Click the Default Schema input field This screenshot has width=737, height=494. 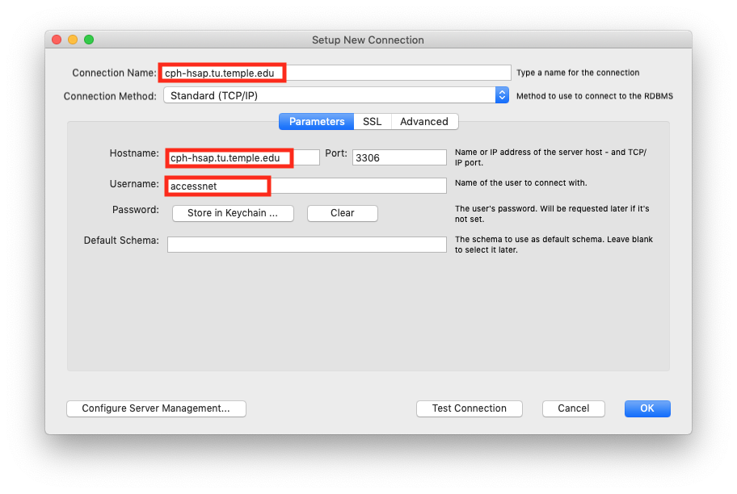point(306,245)
